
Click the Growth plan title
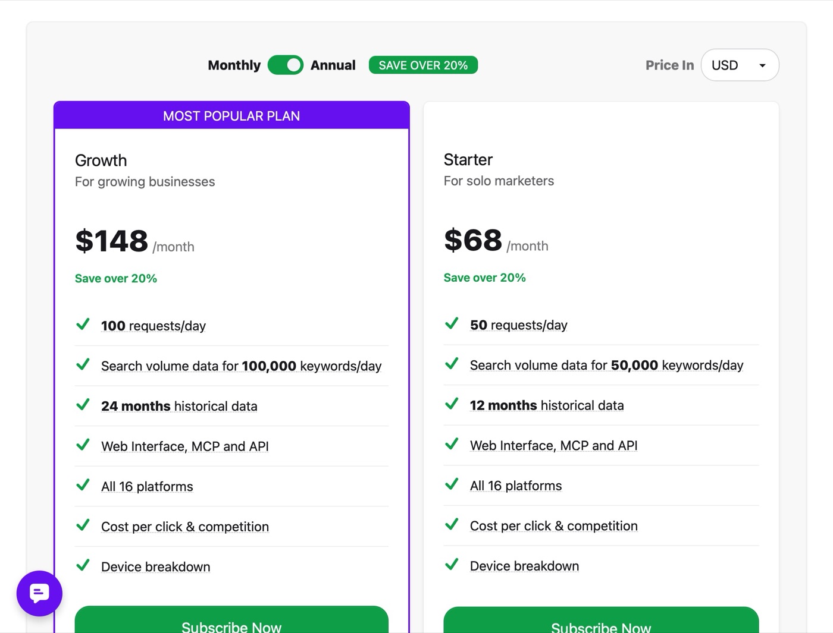[101, 160]
